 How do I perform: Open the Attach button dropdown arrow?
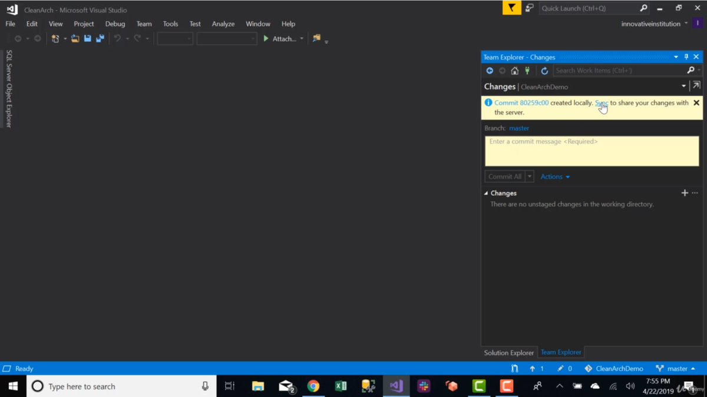pos(302,39)
